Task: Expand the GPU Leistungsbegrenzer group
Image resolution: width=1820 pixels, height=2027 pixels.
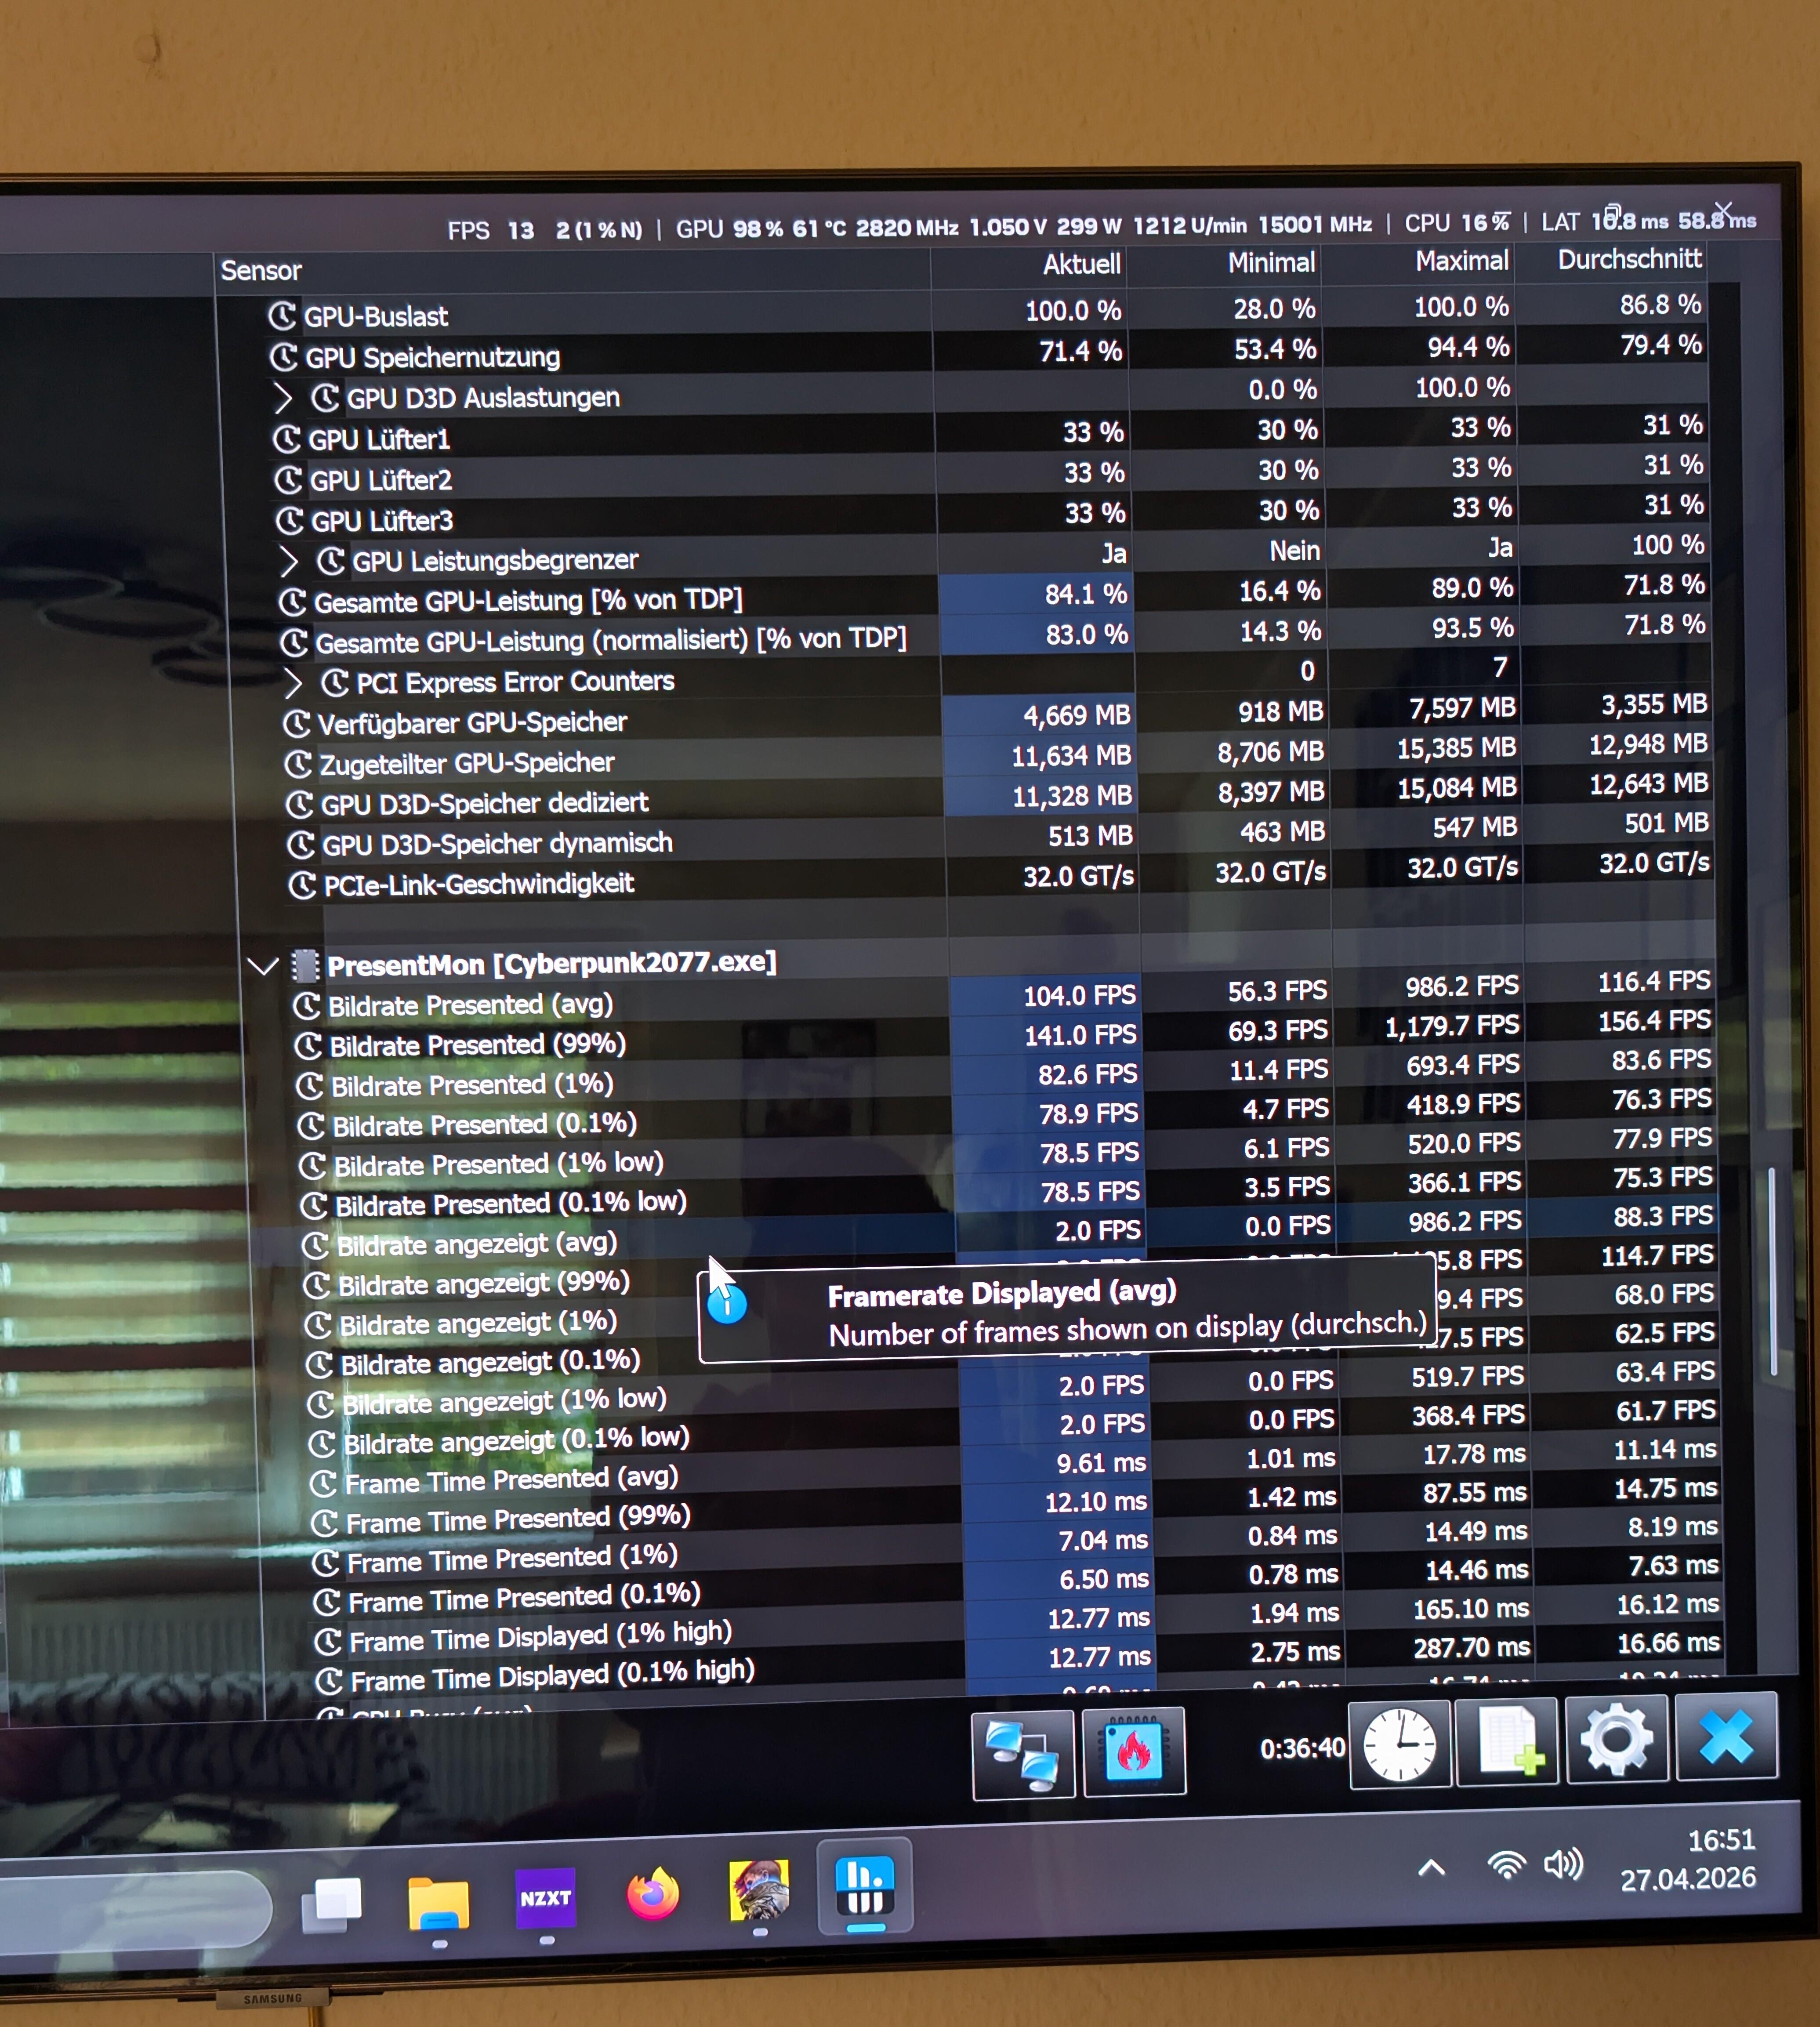Action: (x=289, y=562)
